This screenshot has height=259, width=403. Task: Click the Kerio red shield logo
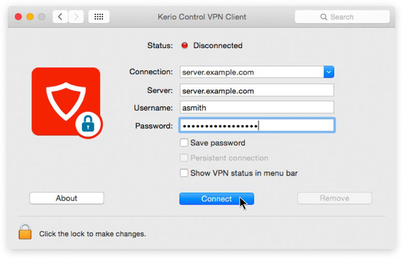point(66,101)
